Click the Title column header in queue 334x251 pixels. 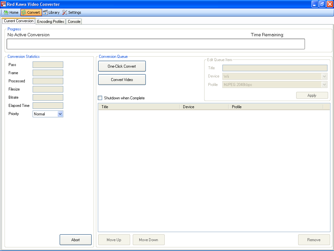pyautogui.click(x=139, y=107)
